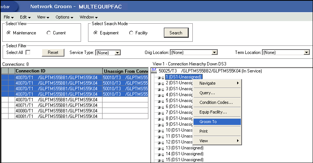Click the Connection ID column header

point(59,71)
